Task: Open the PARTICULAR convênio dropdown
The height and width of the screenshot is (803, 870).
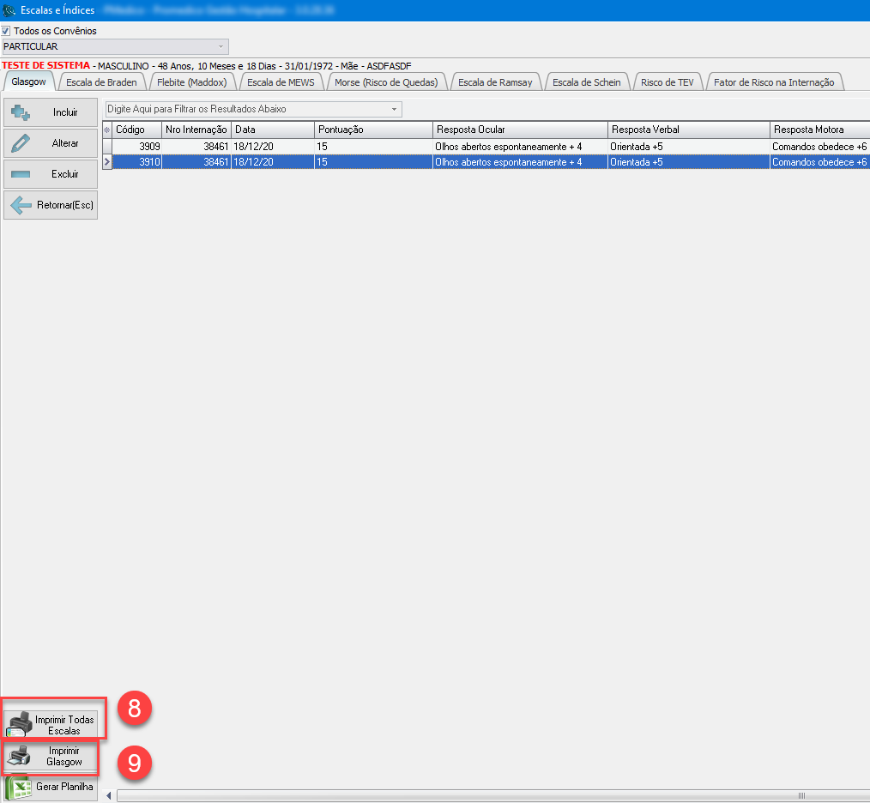Action: click(x=221, y=46)
